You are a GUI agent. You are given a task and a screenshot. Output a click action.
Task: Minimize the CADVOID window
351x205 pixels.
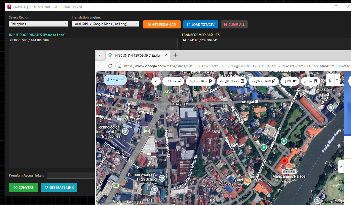(324, 7)
